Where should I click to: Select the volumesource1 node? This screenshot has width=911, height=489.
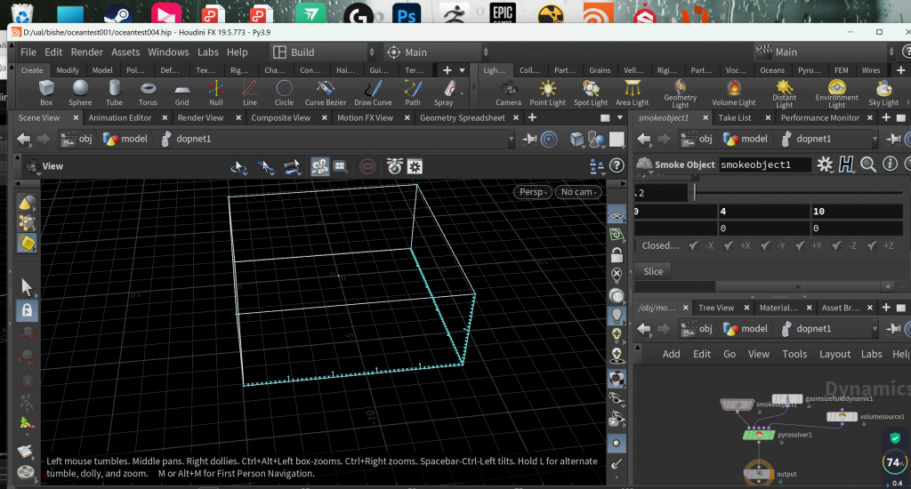(842, 416)
